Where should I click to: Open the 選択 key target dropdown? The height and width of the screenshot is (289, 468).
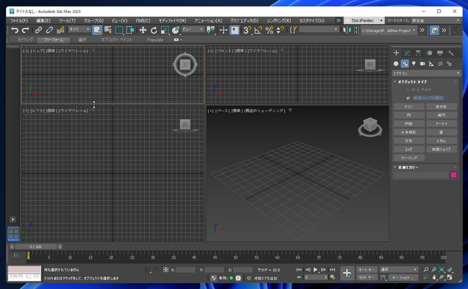[398, 269]
